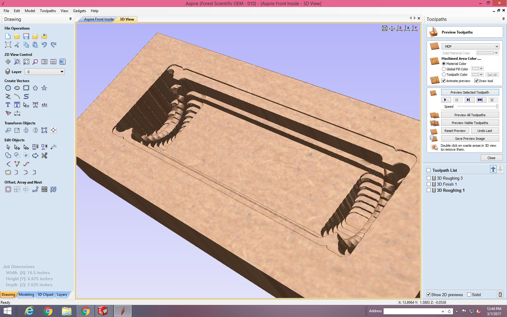Click the isometric view icon in 3D view
Image resolution: width=507 pixels, height=317 pixels.
coord(392,28)
